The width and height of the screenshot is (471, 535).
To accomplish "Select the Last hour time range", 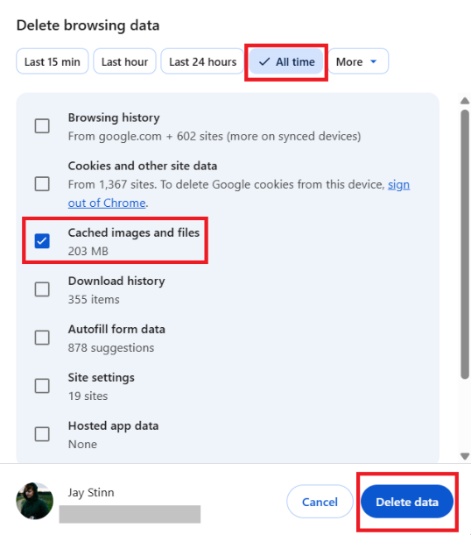I will coord(124,61).
